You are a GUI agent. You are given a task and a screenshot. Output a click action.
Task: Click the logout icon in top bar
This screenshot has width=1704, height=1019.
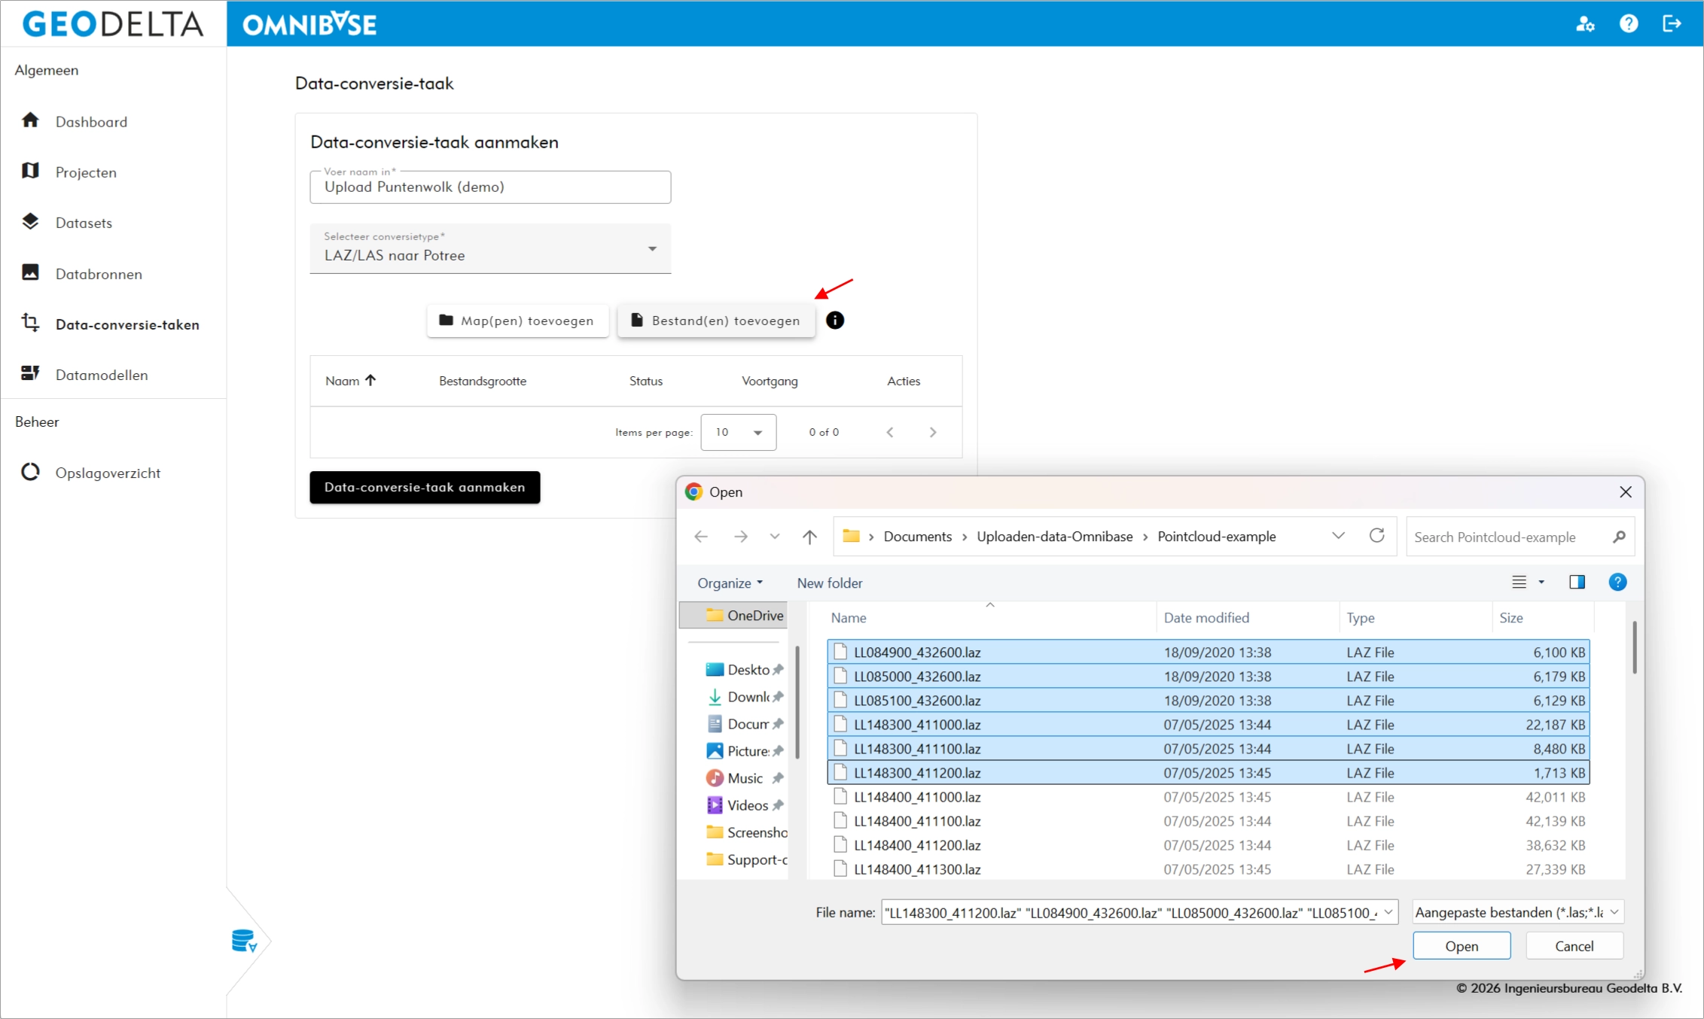click(1672, 24)
